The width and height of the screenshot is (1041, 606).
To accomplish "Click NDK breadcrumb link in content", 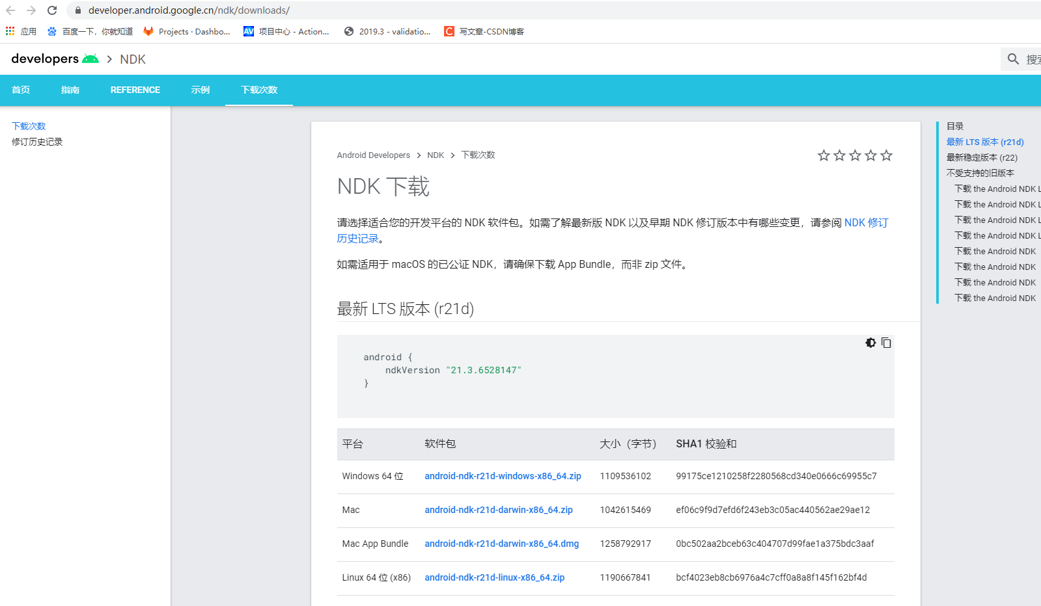I will pyautogui.click(x=436, y=155).
